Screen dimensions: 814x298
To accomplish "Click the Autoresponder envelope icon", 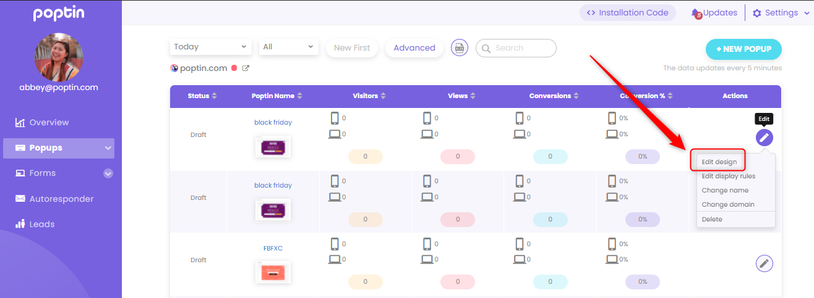I will [x=20, y=199].
